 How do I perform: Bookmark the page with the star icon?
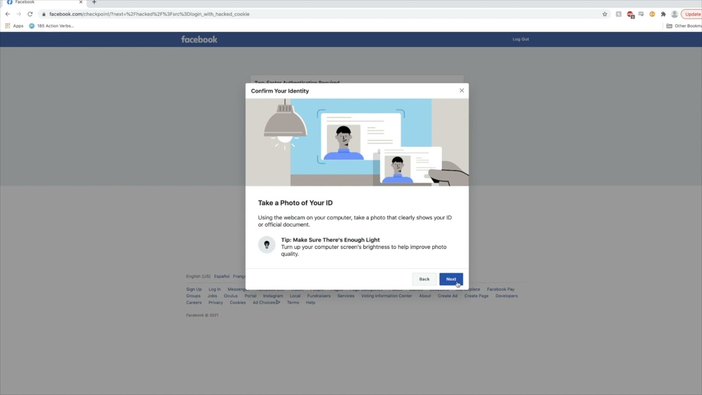[x=605, y=14]
